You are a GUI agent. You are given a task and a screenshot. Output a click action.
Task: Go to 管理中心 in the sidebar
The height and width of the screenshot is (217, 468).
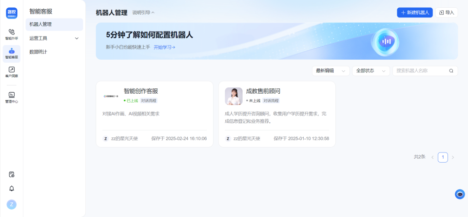coord(11,97)
